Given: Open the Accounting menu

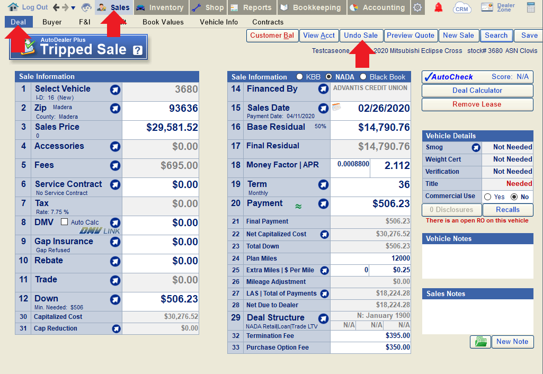Looking at the screenshot, I should [x=378, y=7].
